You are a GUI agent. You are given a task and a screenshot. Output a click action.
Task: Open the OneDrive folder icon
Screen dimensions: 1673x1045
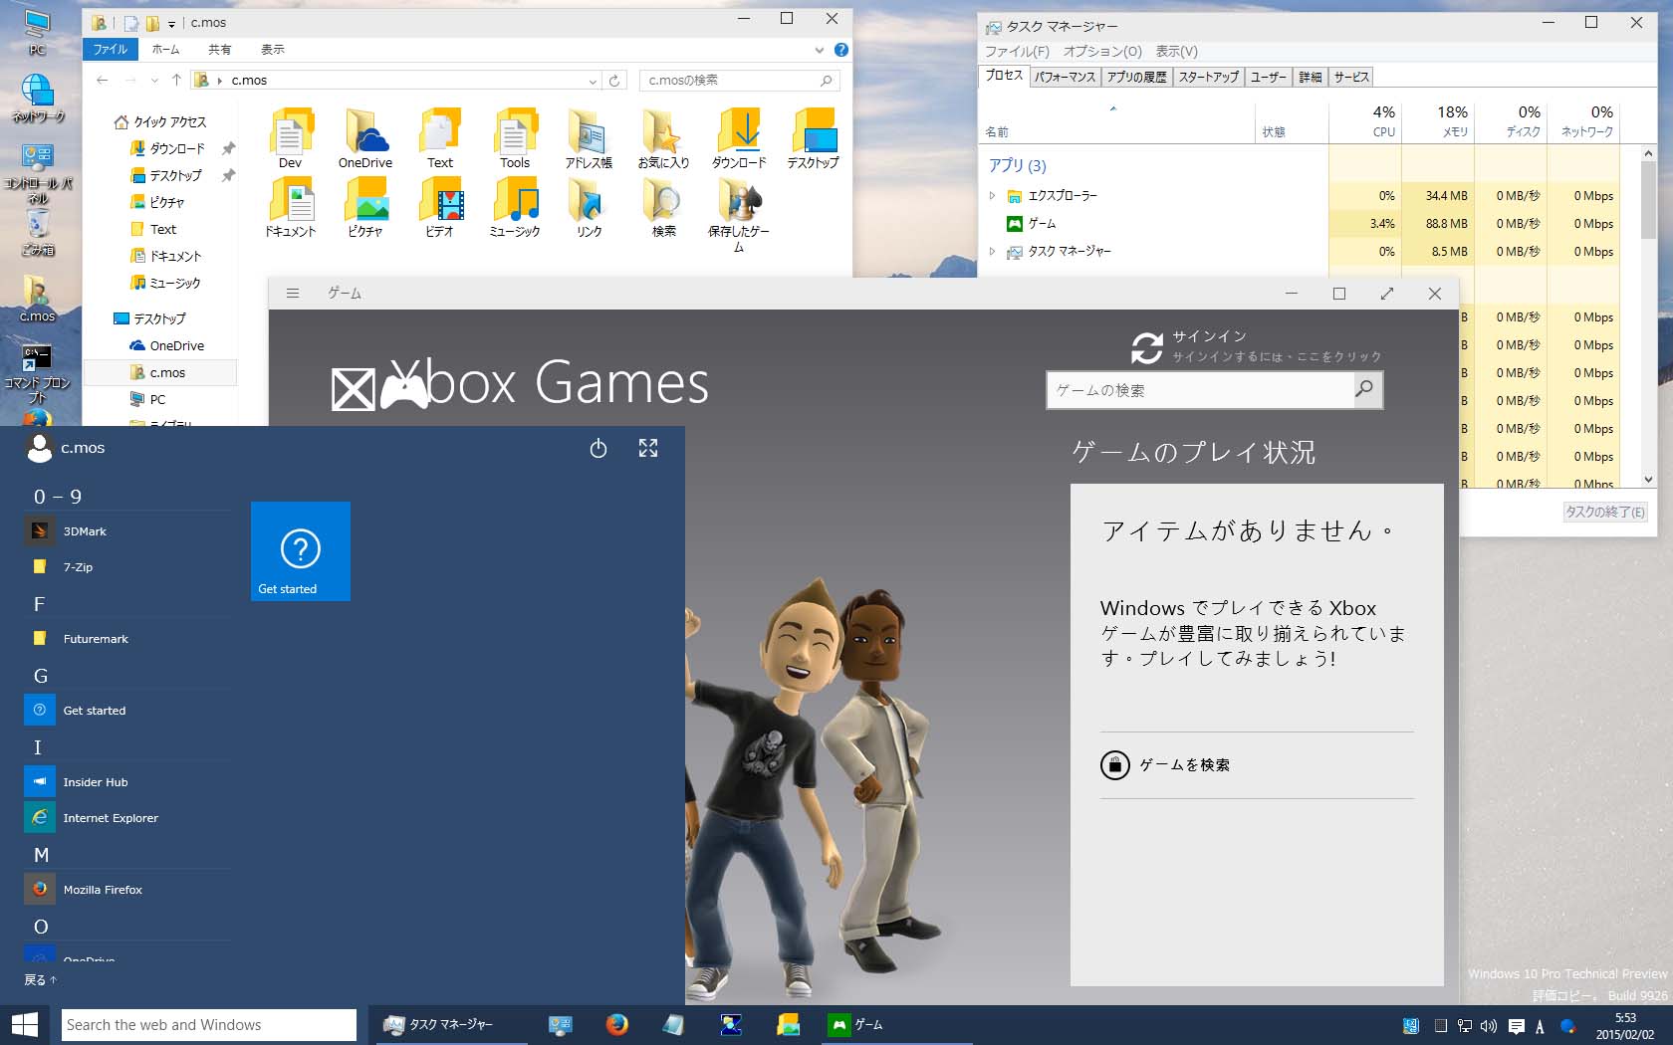pyautogui.click(x=364, y=138)
